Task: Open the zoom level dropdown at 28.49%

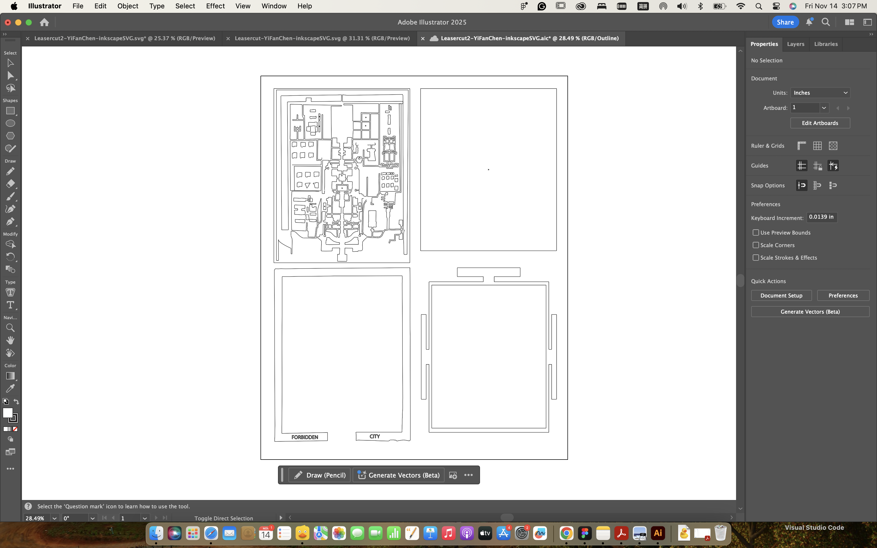Action: (x=54, y=518)
